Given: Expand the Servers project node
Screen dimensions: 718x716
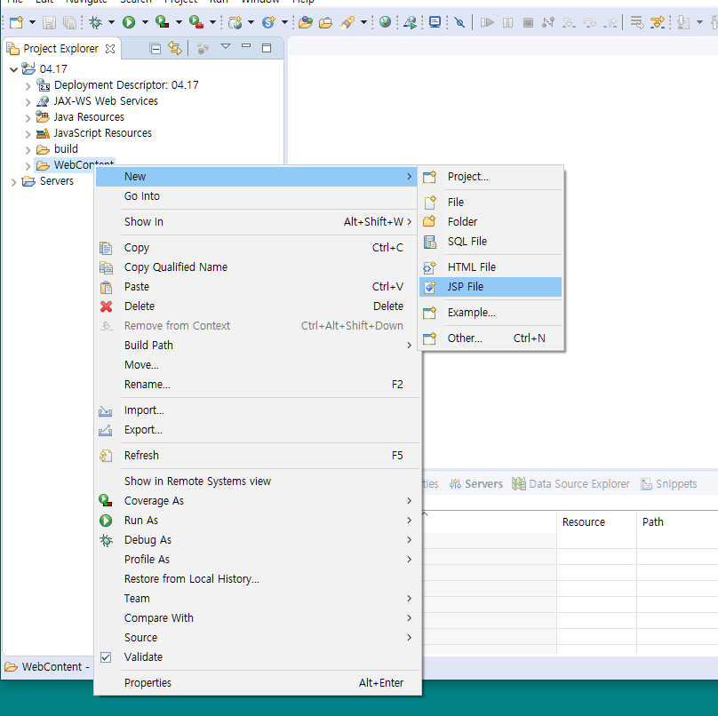Looking at the screenshot, I should click(13, 182).
